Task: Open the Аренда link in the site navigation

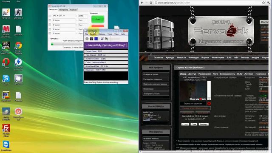Action: tap(170, 57)
